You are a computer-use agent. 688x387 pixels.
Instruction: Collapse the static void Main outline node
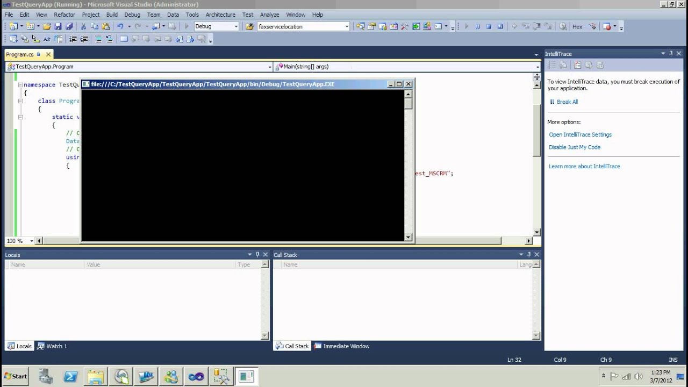pos(20,117)
